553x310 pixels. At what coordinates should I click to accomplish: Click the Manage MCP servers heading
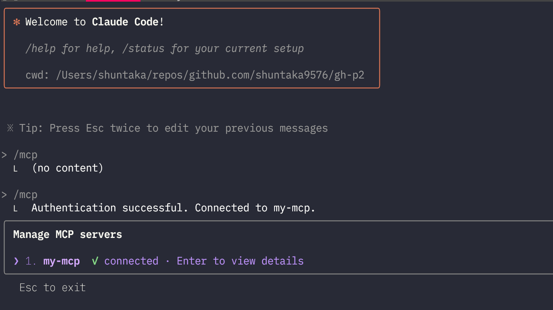click(x=67, y=234)
